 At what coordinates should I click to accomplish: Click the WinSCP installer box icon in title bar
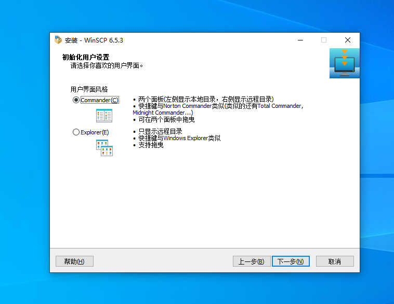coord(58,40)
